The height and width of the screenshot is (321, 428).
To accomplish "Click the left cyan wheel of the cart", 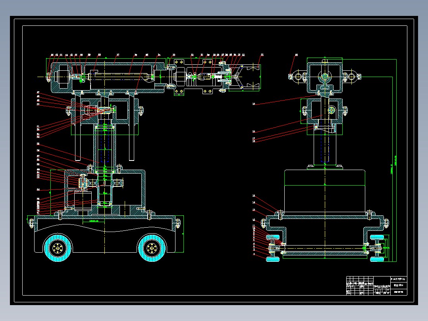I will (58, 248).
